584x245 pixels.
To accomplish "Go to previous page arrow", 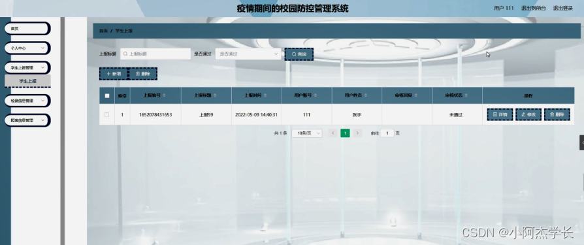I will tap(333, 133).
